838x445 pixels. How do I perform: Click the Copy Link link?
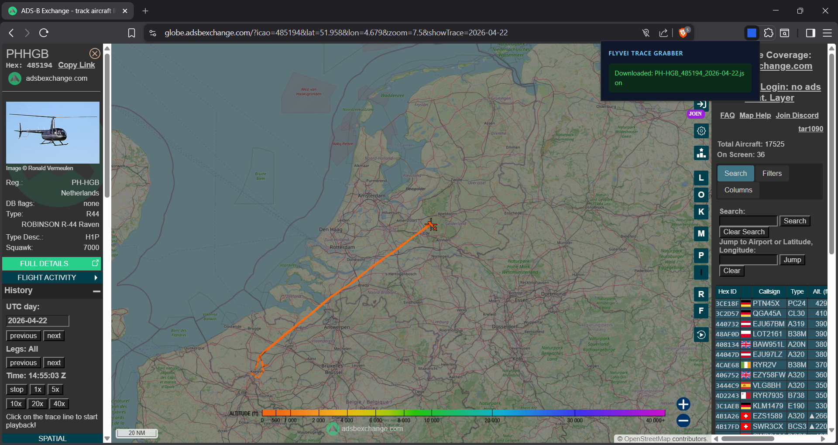(x=76, y=65)
